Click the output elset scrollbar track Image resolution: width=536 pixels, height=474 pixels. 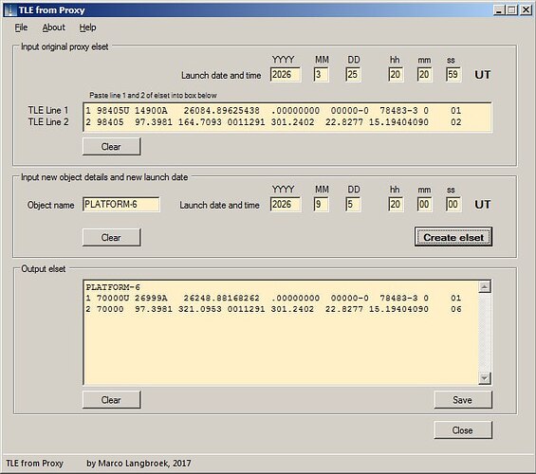[485, 333]
